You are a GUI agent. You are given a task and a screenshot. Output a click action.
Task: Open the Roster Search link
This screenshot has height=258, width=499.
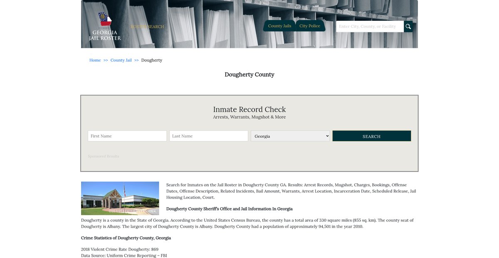coord(147,27)
